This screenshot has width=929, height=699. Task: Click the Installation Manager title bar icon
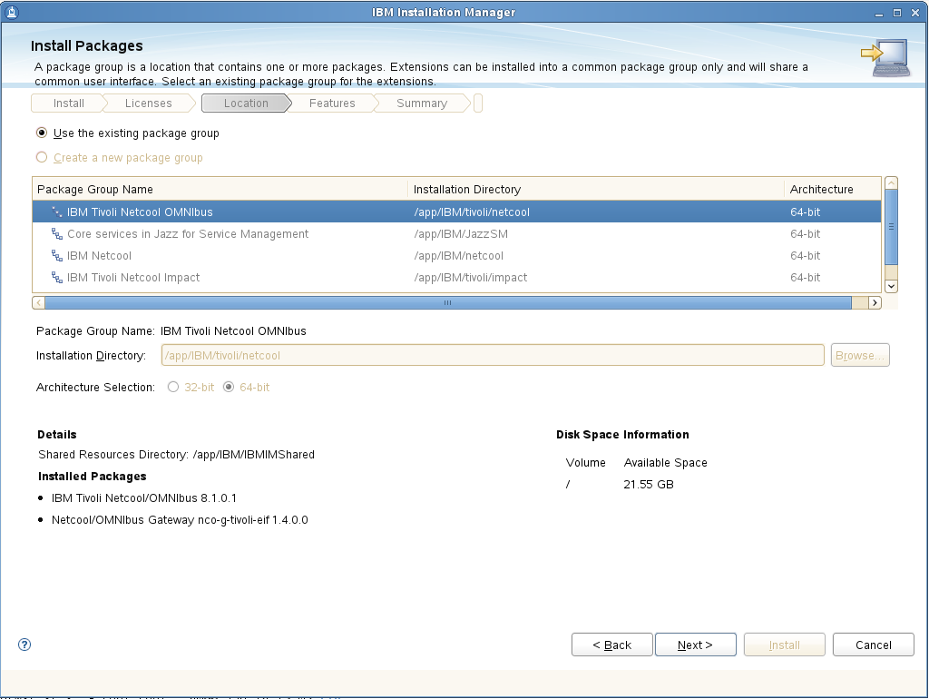pos(11,12)
